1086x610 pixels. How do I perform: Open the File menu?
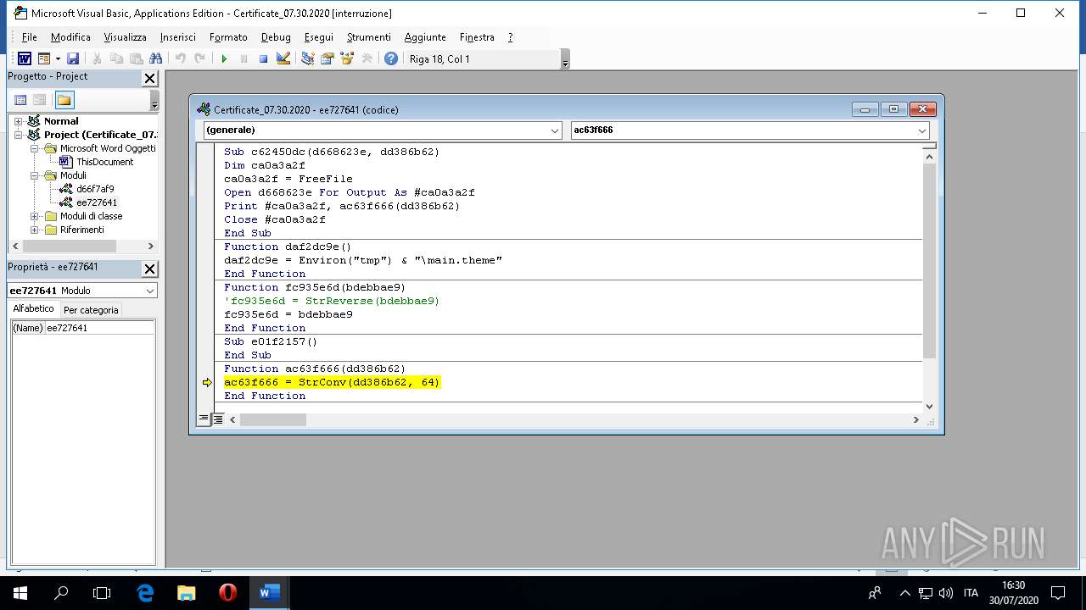29,37
